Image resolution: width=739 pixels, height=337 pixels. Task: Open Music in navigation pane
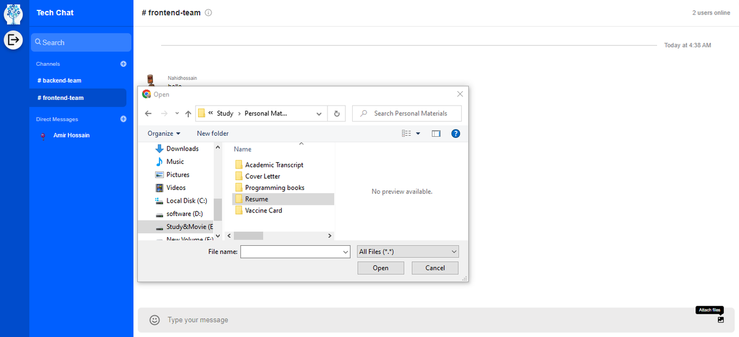pos(175,162)
